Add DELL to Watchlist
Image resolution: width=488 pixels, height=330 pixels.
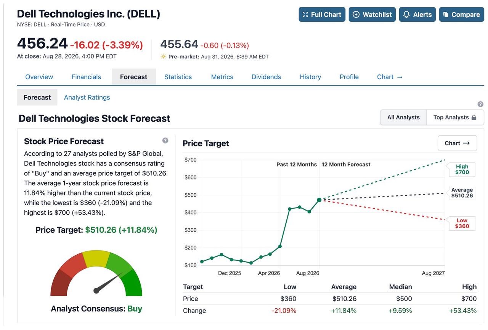(x=372, y=14)
